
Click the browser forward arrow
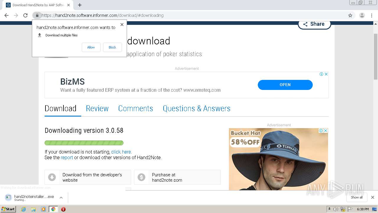[16, 15]
